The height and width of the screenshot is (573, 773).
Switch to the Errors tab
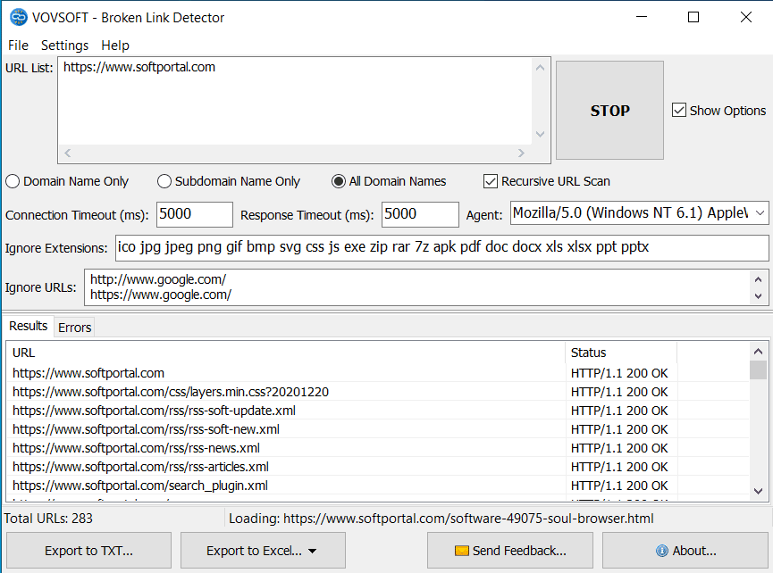pos(74,328)
